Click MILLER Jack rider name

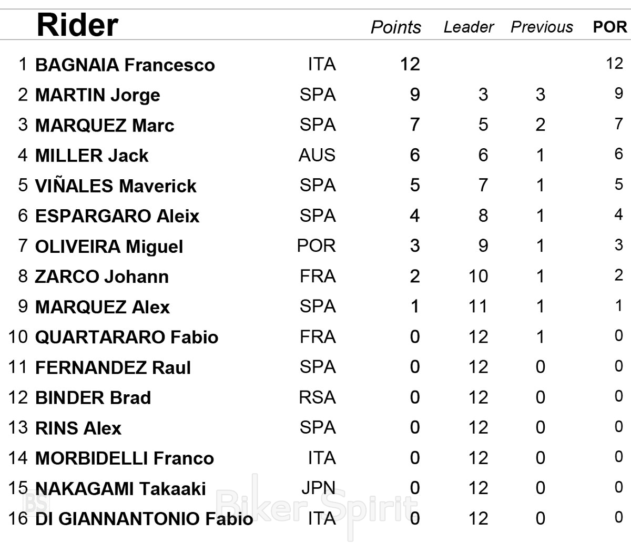tap(92, 156)
